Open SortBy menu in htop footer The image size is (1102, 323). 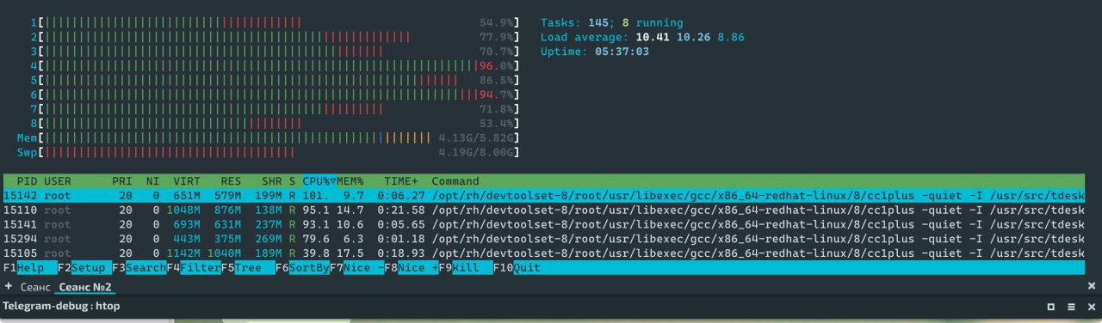(x=310, y=268)
